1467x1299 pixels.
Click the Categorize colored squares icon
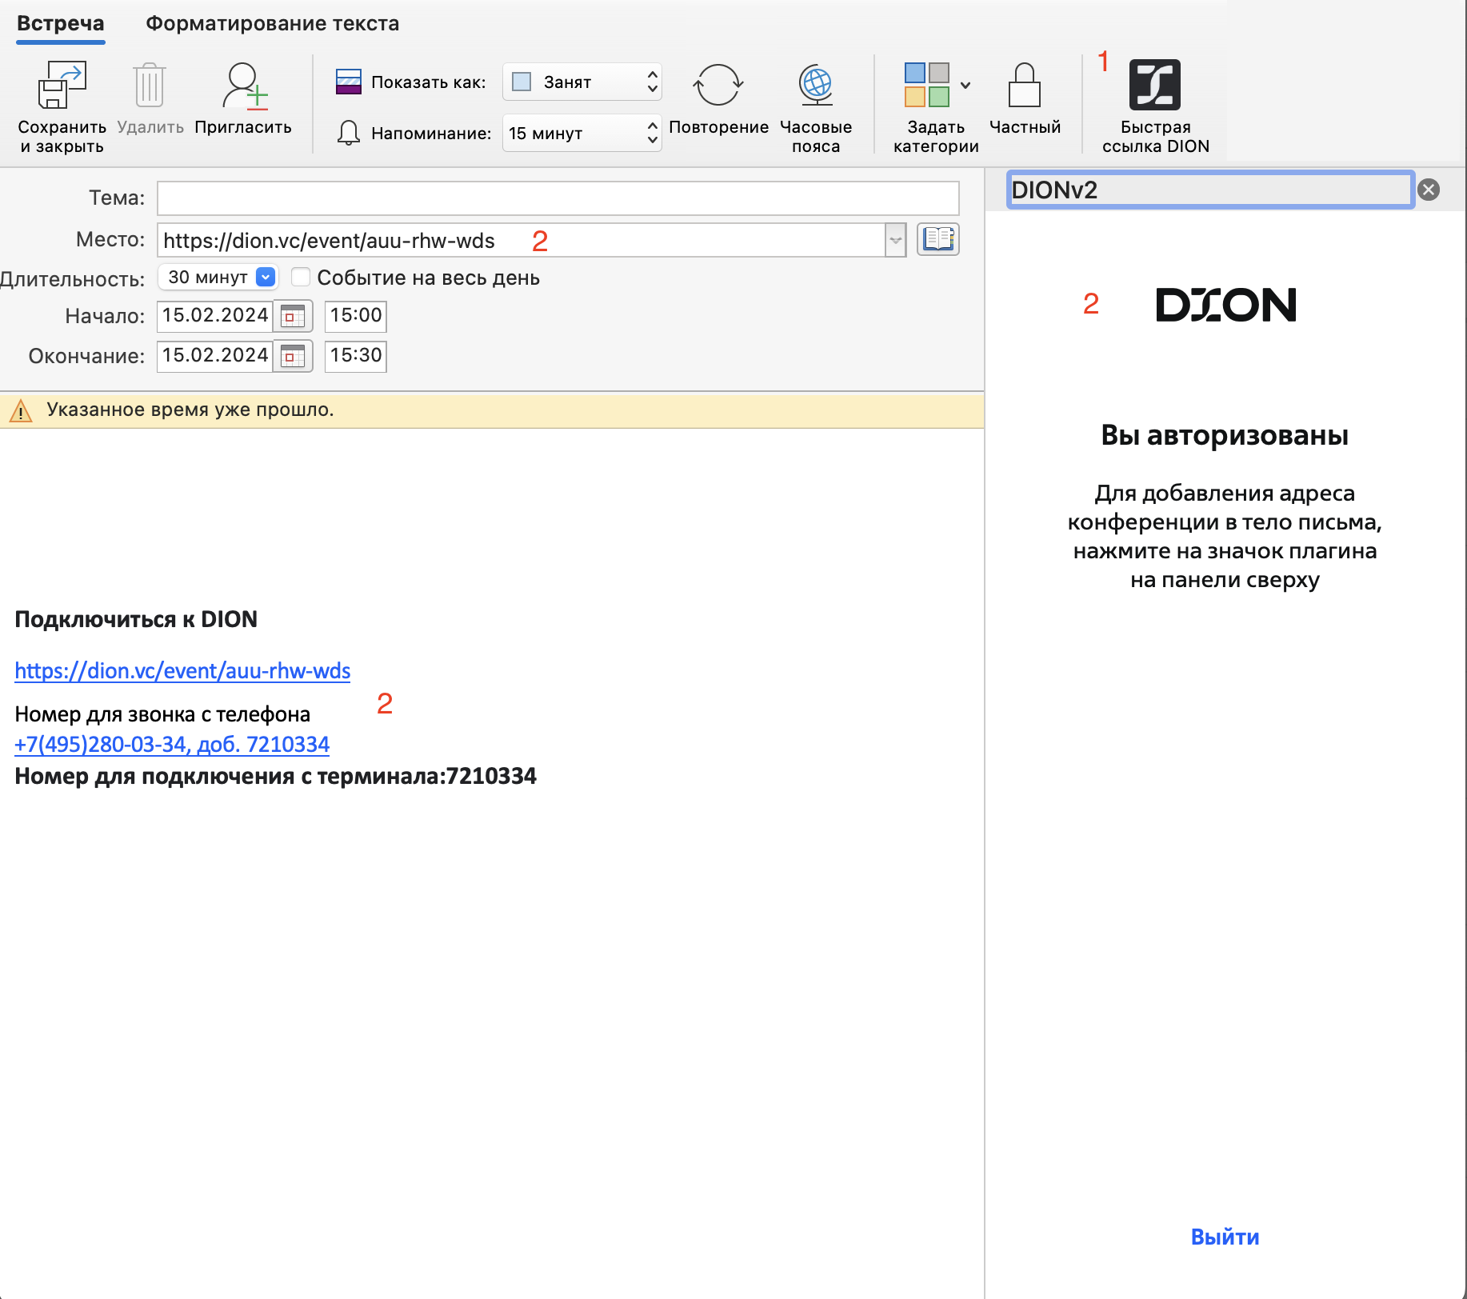point(927,85)
